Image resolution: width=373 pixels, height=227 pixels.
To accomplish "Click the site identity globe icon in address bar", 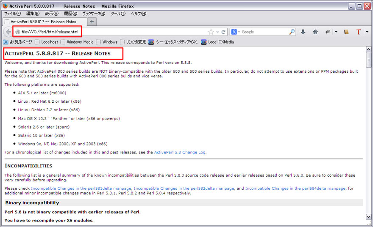I will tap(18, 32).
